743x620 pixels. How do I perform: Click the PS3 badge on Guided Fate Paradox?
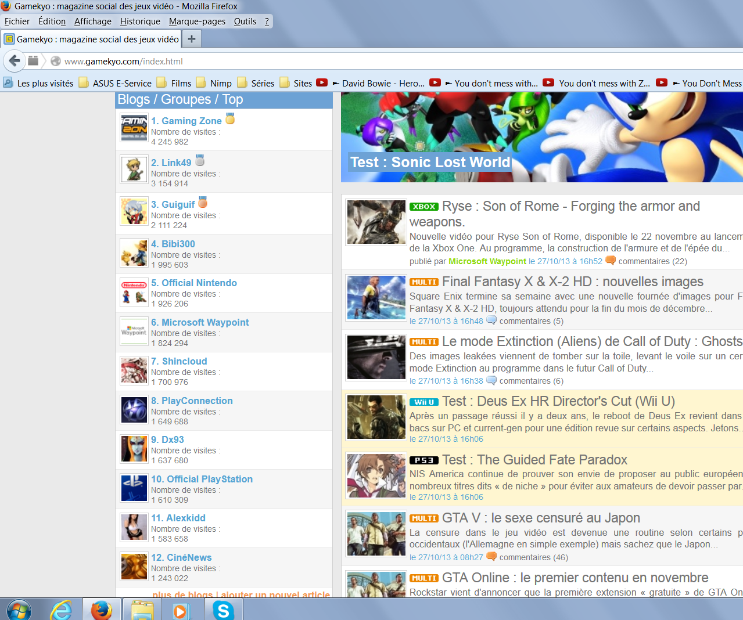(424, 460)
